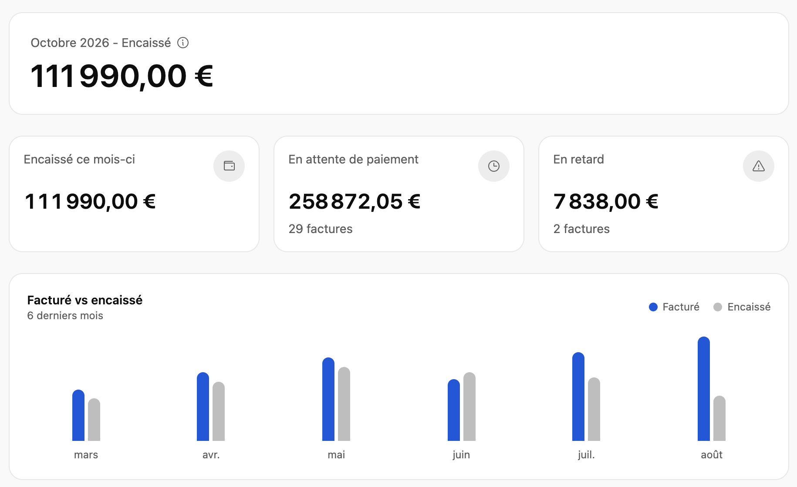Open the En attente de paiement card
Image resolution: width=797 pixels, height=487 pixels.
pos(399,194)
